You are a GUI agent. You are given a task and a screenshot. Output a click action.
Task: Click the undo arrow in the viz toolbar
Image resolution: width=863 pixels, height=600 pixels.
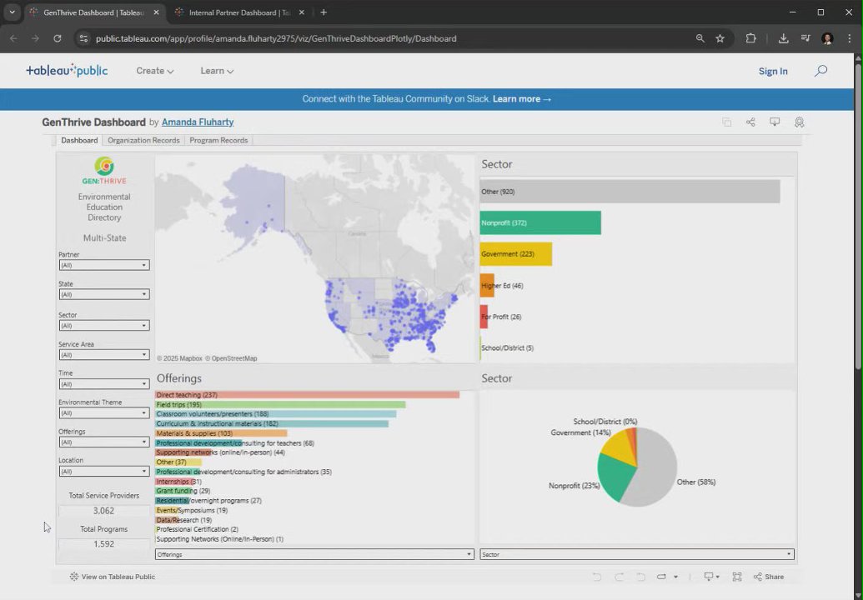(597, 577)
